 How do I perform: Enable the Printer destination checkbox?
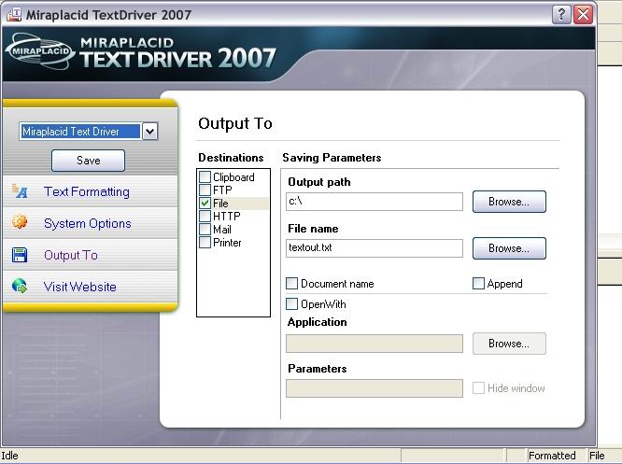pyautogui.click(x=205, y=243)
